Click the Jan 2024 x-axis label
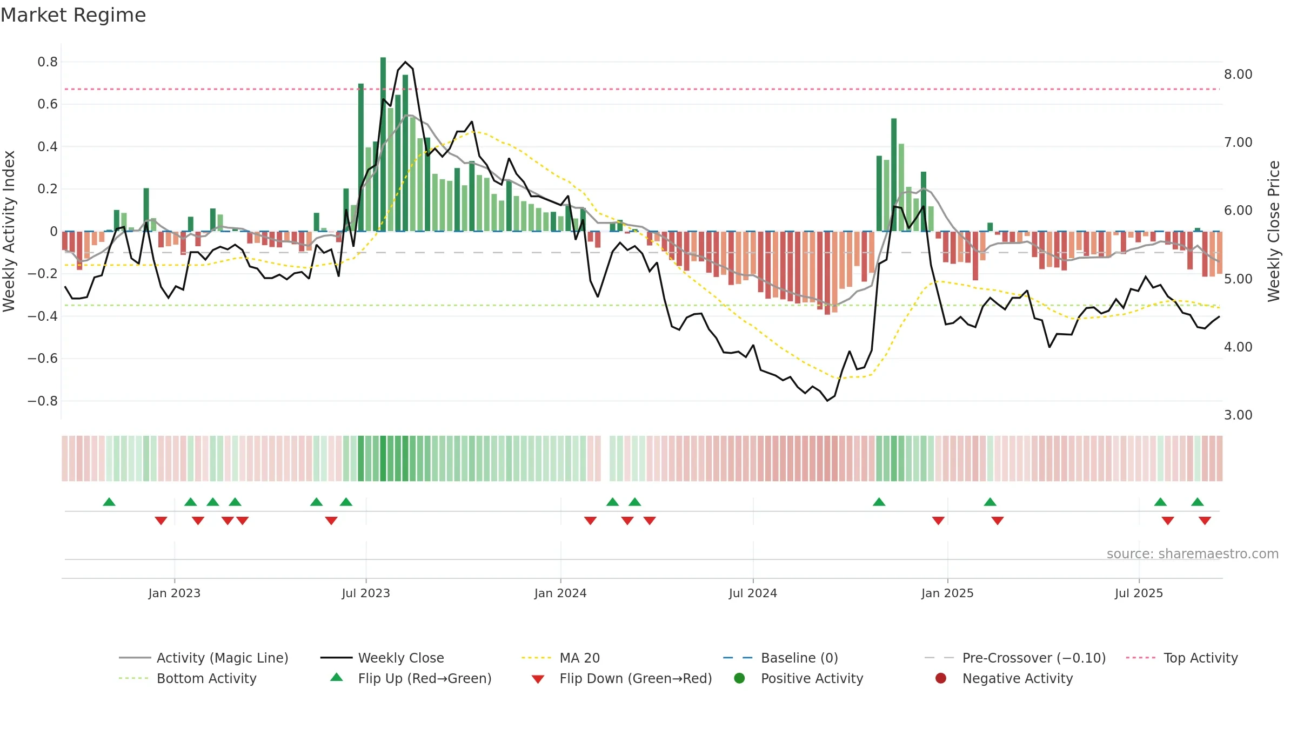This screenshot has height=729, width=1297. [x=560, y=593]
